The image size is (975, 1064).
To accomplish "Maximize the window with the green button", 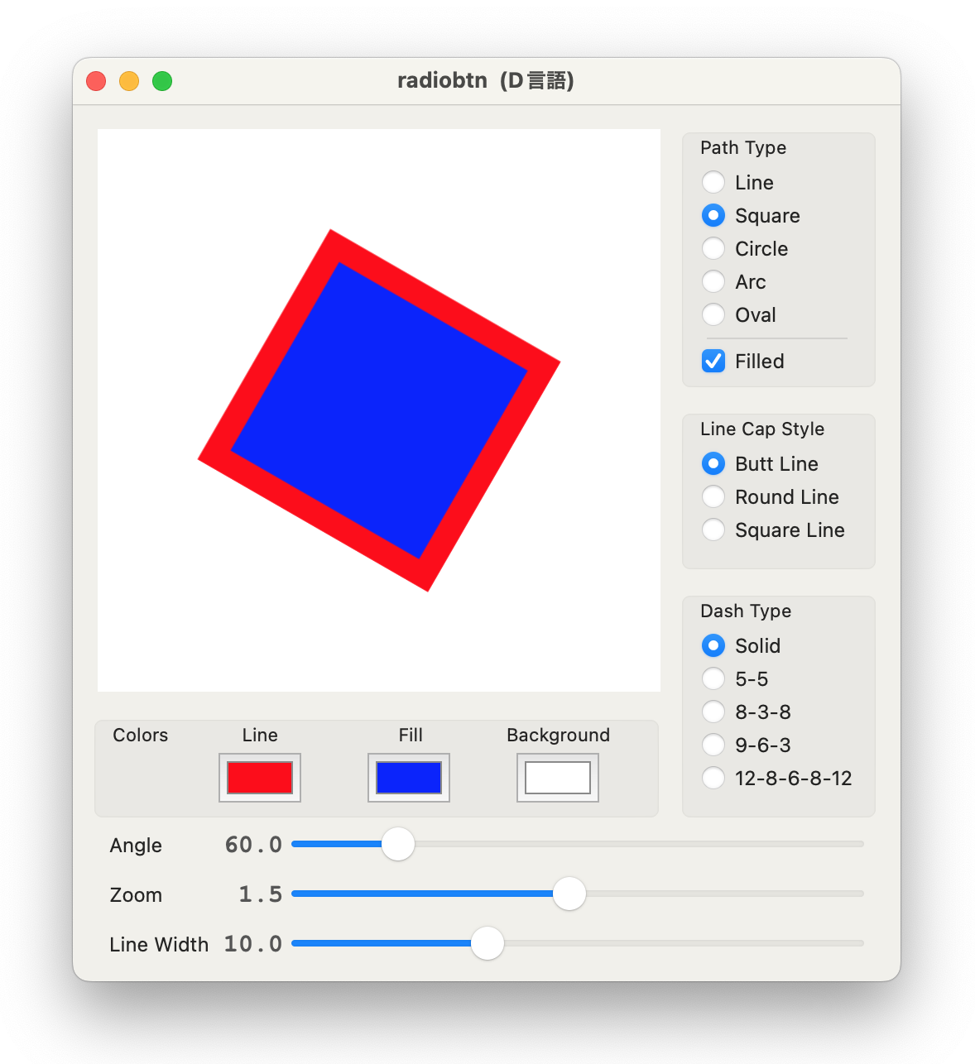I will [x=162, y=81].
